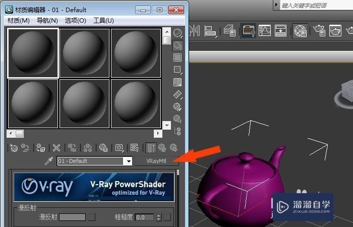Toggle the checkered Background button
The image size is (353, 227).
(178, 58)
